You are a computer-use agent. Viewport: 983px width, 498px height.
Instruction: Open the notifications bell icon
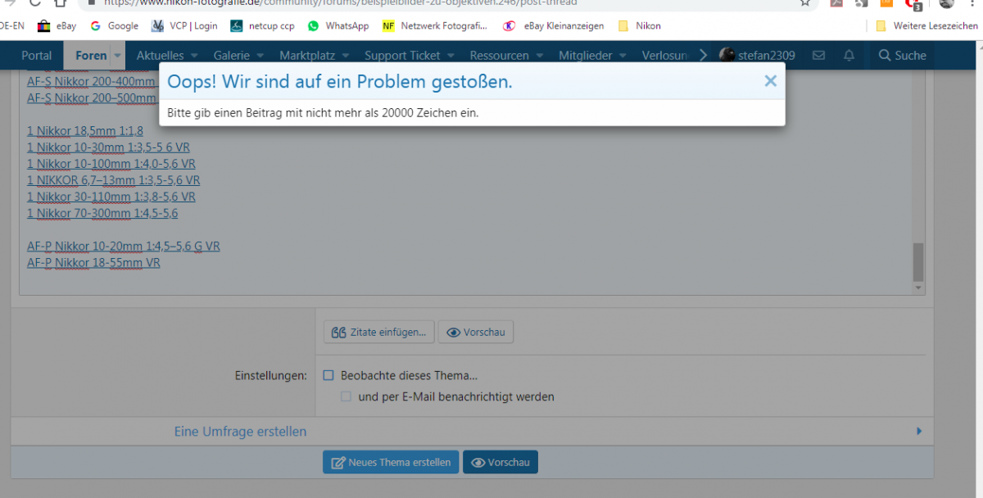pos(849,56)
